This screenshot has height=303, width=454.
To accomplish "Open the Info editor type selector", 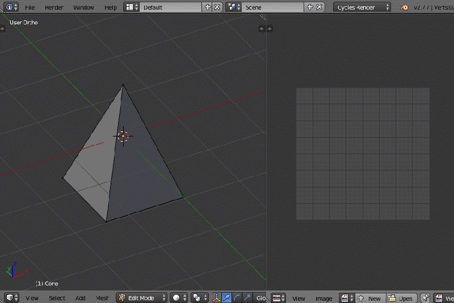I will click(x=11, y=7).
